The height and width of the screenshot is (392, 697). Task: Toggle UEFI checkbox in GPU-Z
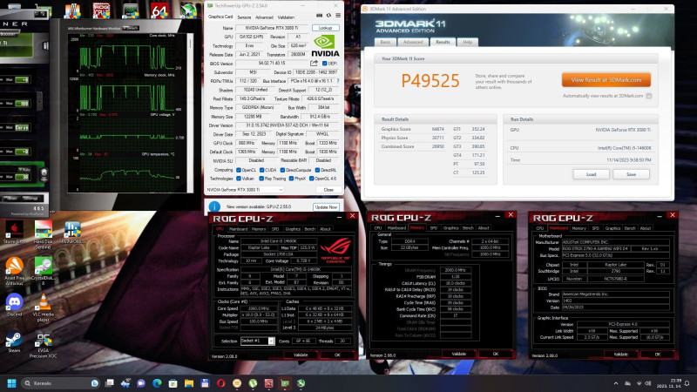pos(324,64)
